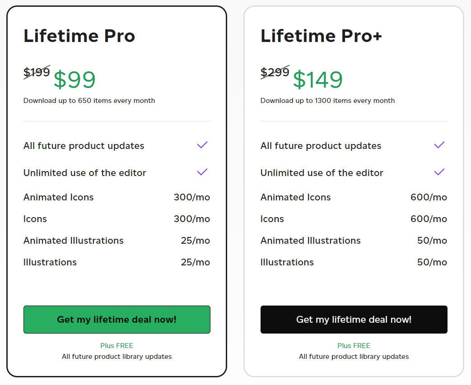The height and width of the screenshot is (385, 471).
Task: Click Plus FREE under Lifetime Pro button
Action: click(x=117, y=346)
